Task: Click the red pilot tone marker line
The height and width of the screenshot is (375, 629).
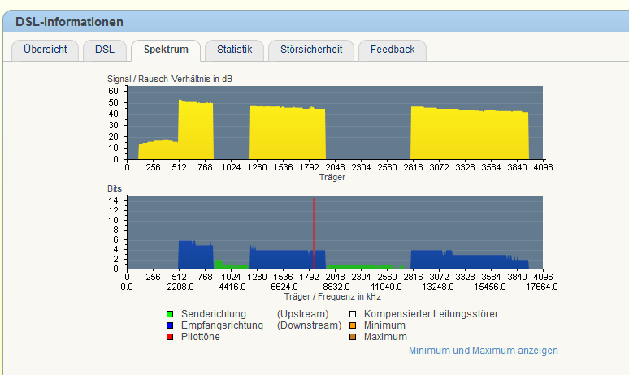Action: [314, 233]
